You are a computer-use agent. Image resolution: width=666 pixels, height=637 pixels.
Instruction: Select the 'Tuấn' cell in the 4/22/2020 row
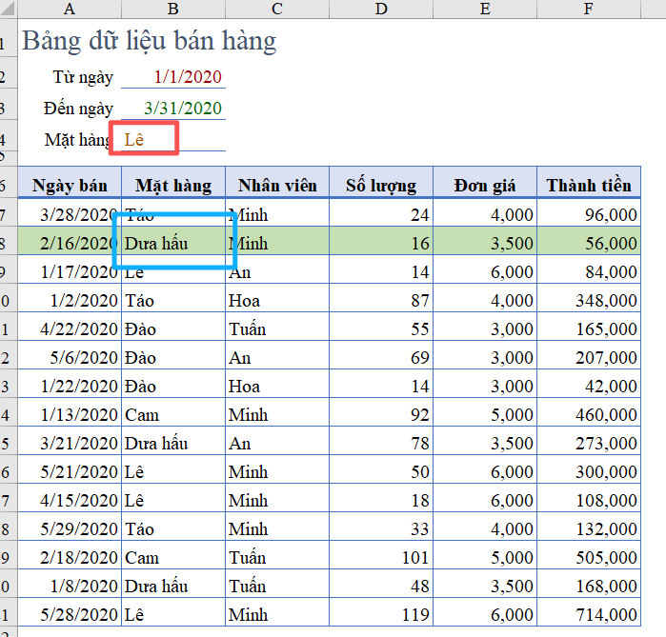coord(277,328)
